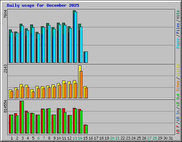Click the orange sites bar for day 3

22,92
